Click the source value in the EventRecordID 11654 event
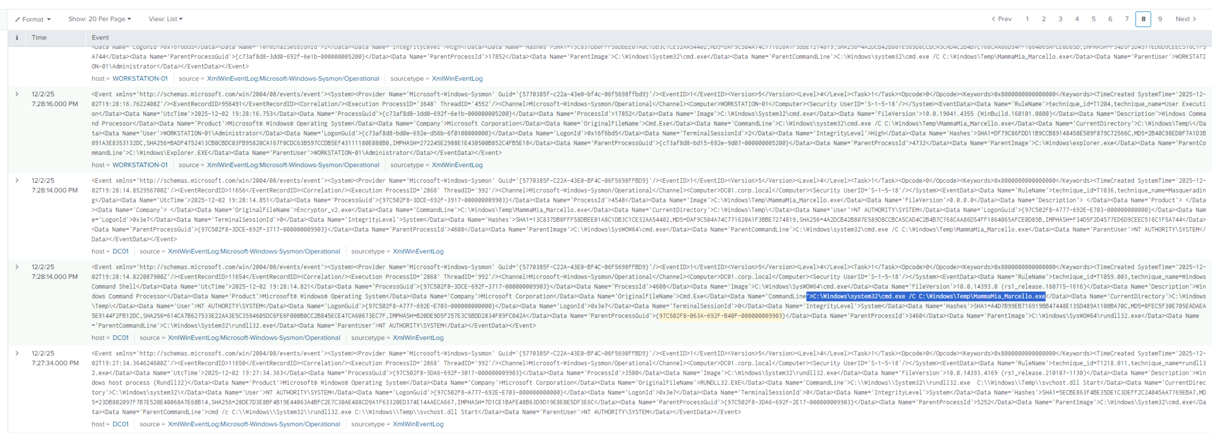This screenshot has height=433, width=1212. [x=253, y=338]
